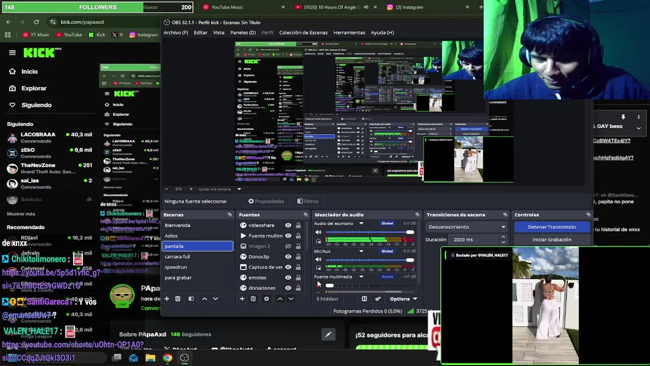Select the camara full scene
The height and width of the screenshot is (366, 650).
(198, 257)
